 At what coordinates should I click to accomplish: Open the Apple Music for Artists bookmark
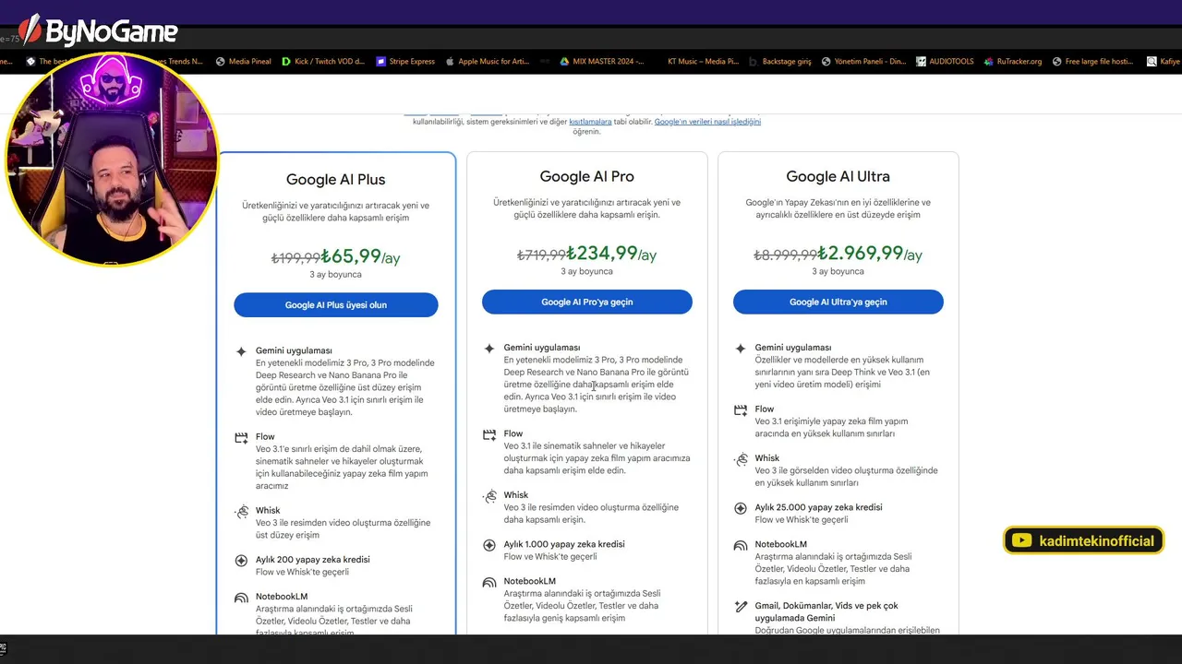pyautogui.click(x=488, y=62)
